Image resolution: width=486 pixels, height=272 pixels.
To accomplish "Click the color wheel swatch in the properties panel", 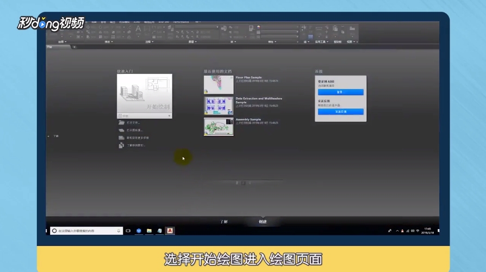I will 259,27.
